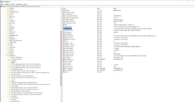Click the tree scrollbar up arrow

[x=61, y=8]
